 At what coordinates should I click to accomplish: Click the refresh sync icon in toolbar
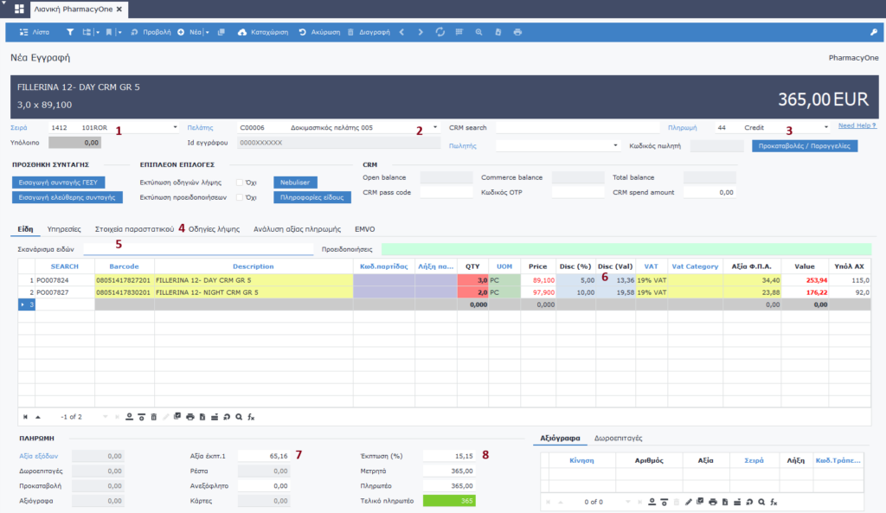click(440, 32)
